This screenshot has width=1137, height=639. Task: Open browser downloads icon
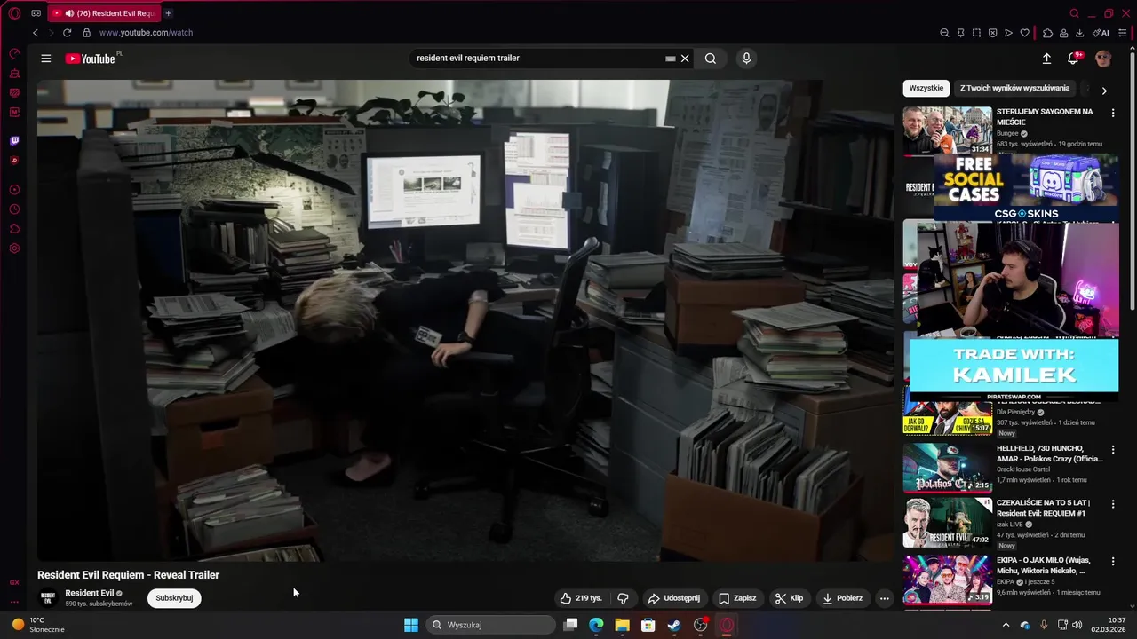[x=1079, y=33]
